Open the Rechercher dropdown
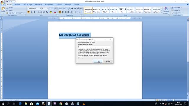 (x=177, y=8)
